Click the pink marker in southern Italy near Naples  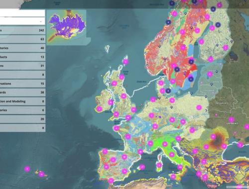(180, 167)
